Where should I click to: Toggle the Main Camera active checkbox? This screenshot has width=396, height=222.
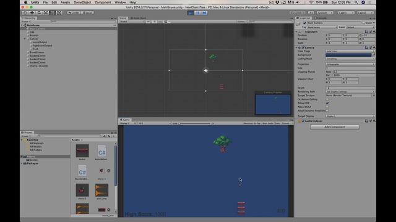point(304,23)
